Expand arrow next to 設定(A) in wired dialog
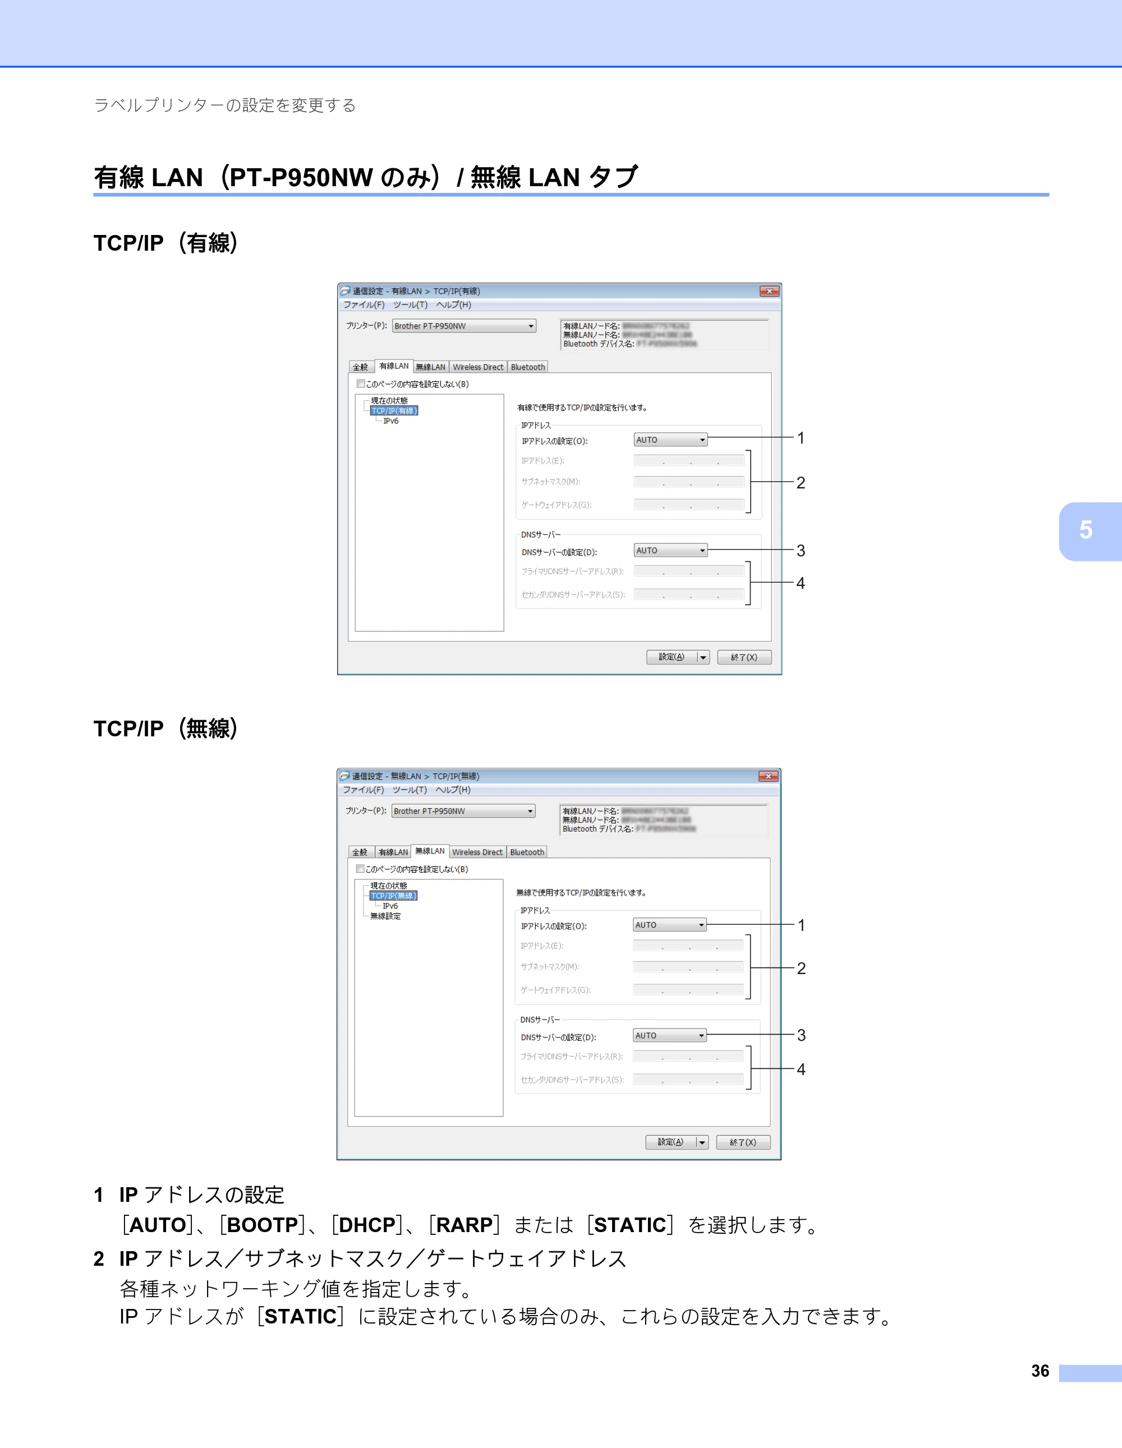Viewport: 1122px width, 1448px height. click(703, 658)
